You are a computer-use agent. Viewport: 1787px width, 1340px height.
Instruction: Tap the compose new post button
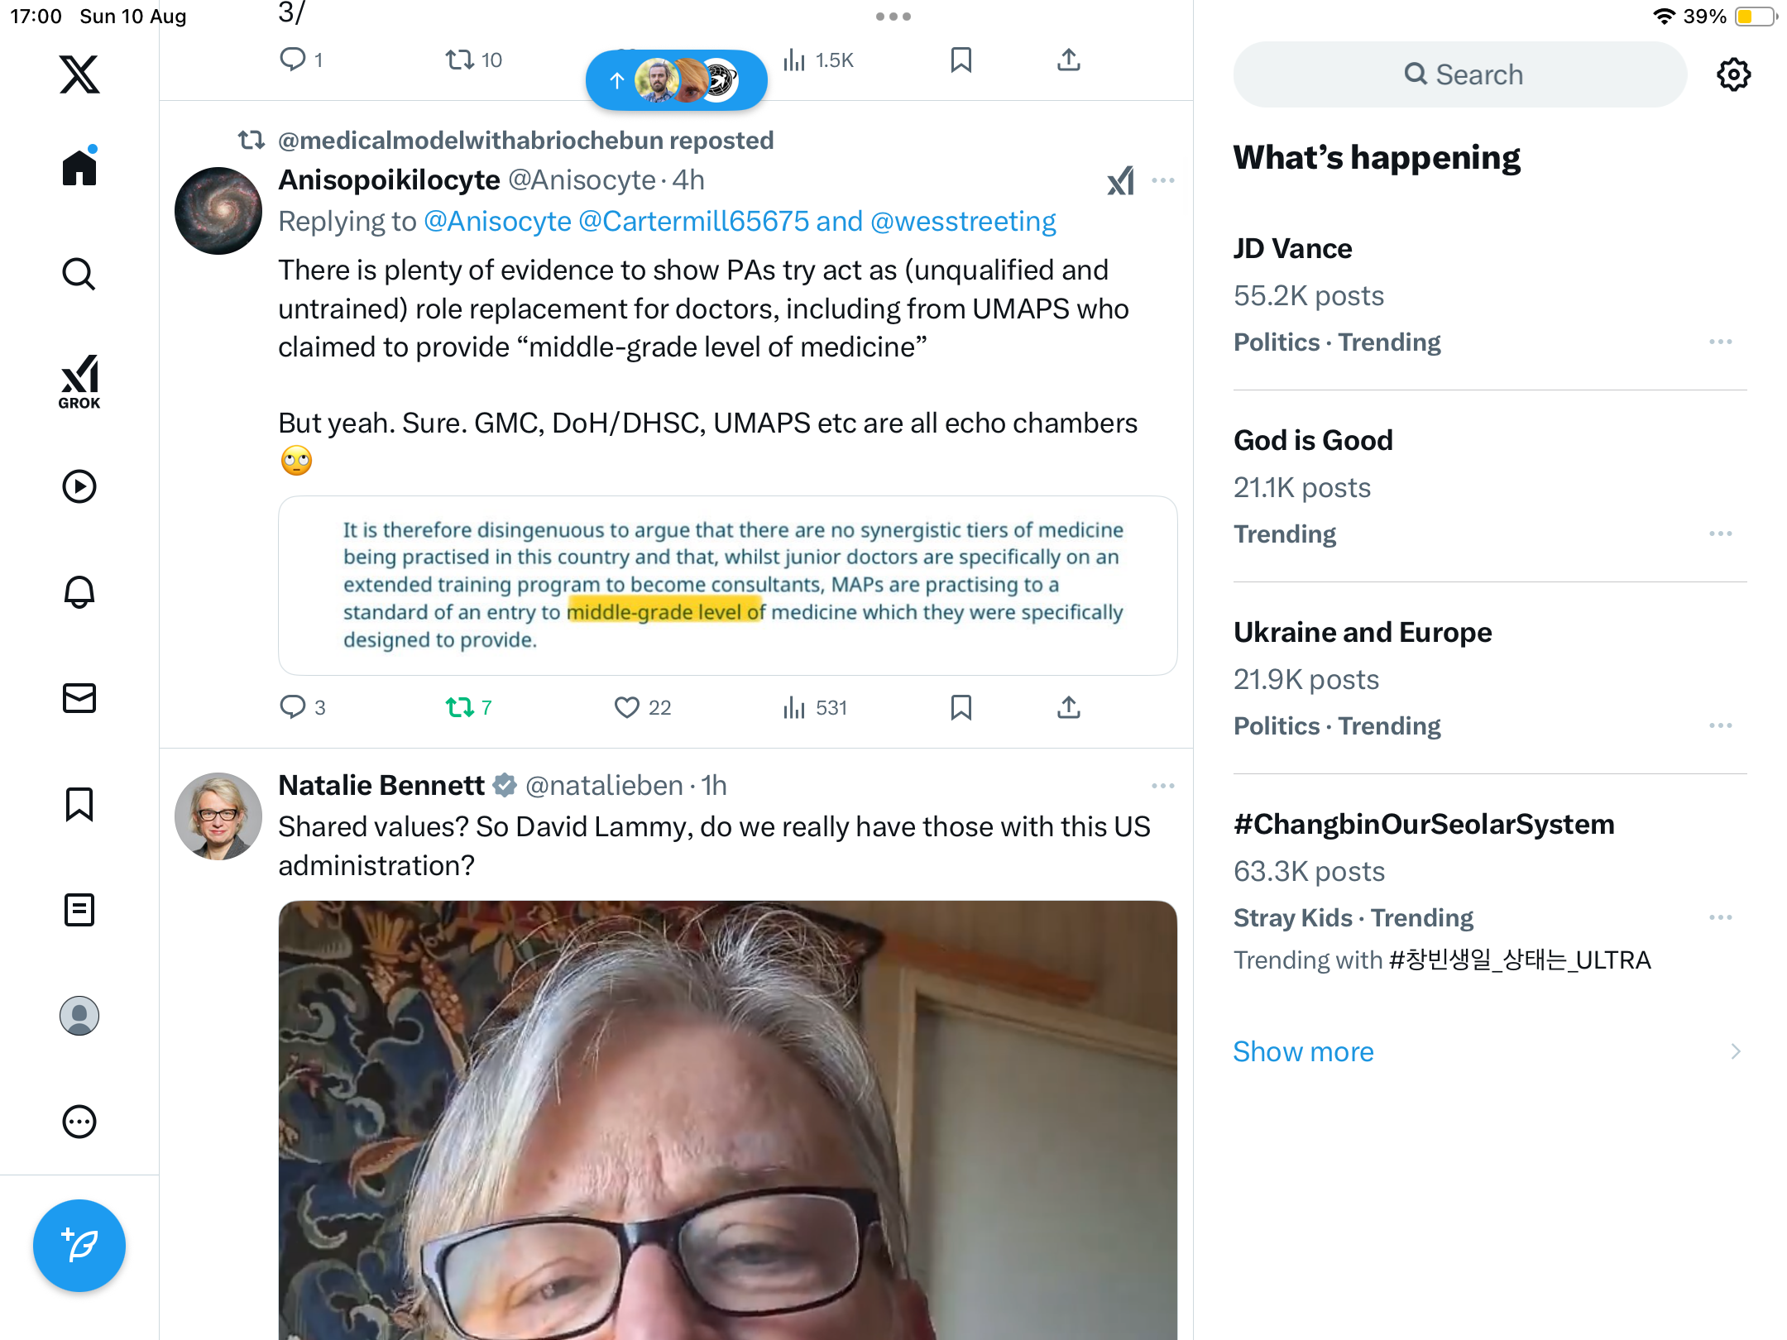coord(79,1245)
